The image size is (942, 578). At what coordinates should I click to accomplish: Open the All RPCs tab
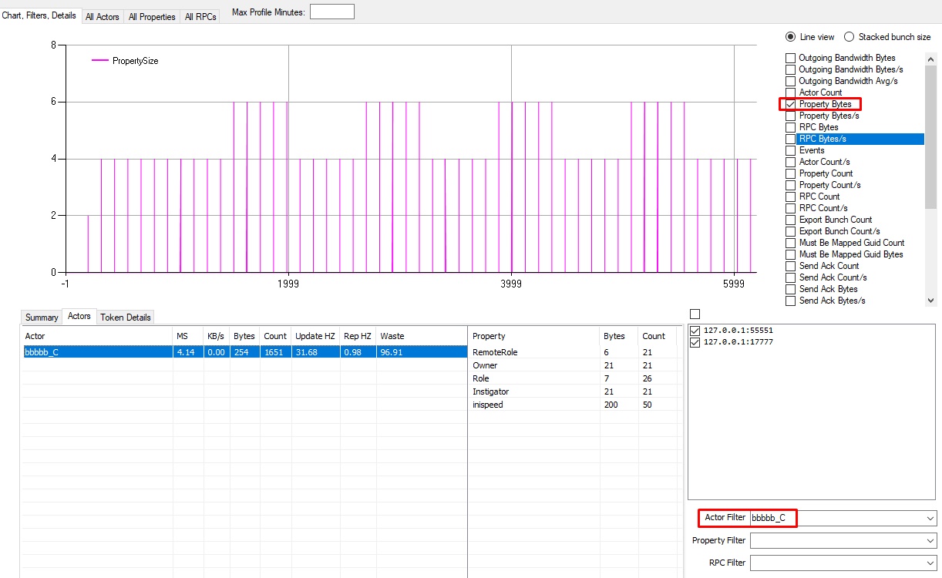pos(200,16)
